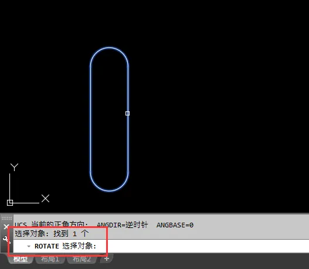Click the ANGBASE=0 text in command history

(x=175, y=225)
